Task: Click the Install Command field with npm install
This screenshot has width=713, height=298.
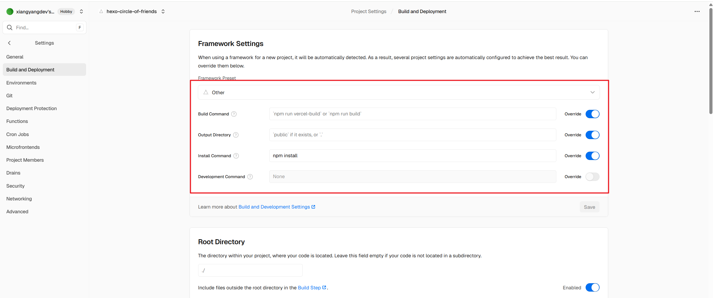Action: (413, 156)
